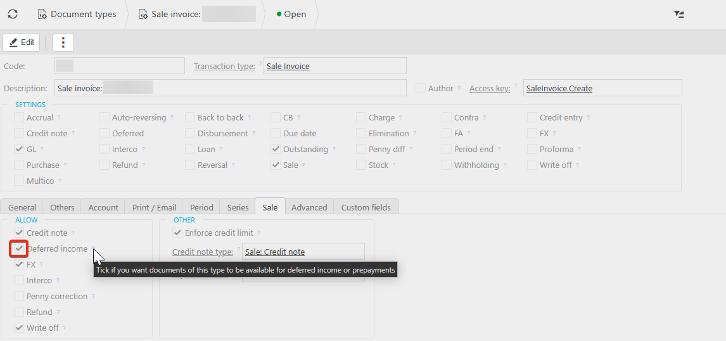Click the help icon next to Back to back
726x341 pixels.
pos(249,117)
